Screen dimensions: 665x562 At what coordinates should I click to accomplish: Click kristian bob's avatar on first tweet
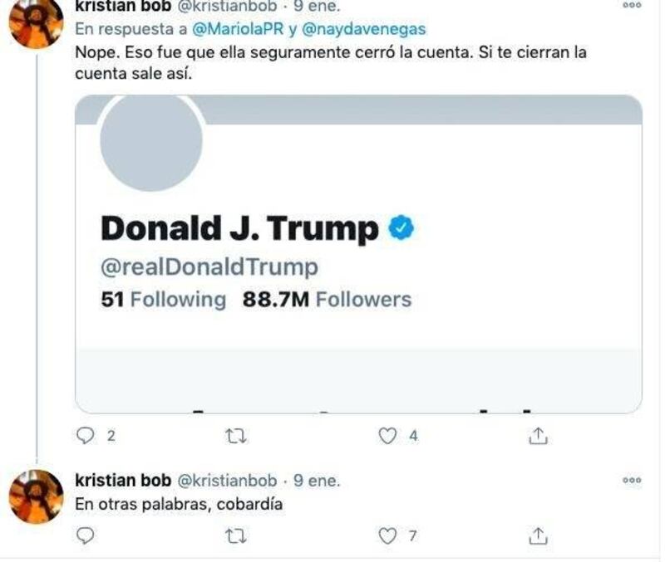tap(36, 21)
